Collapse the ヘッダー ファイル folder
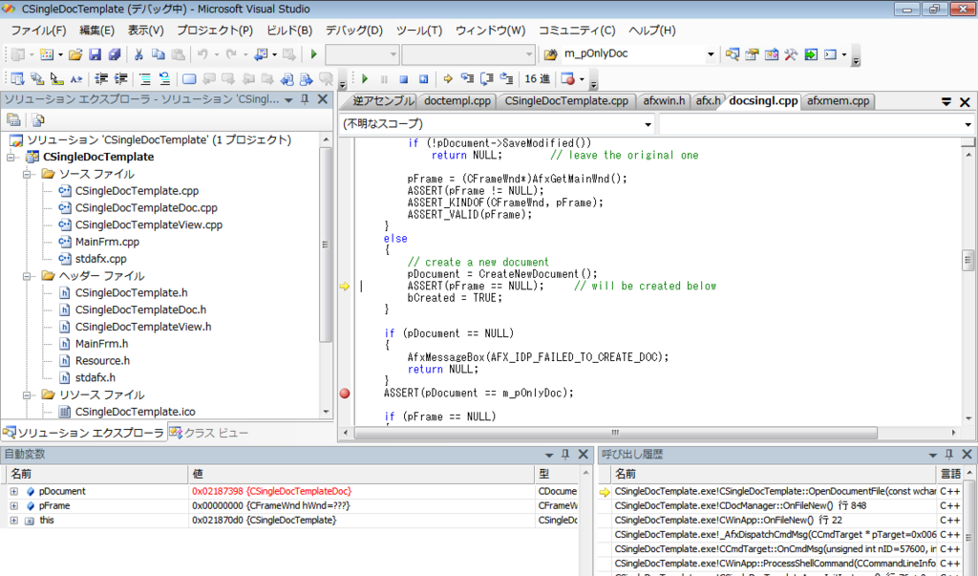The width and height of the screenshot is (978, 576). click(27, 276)
